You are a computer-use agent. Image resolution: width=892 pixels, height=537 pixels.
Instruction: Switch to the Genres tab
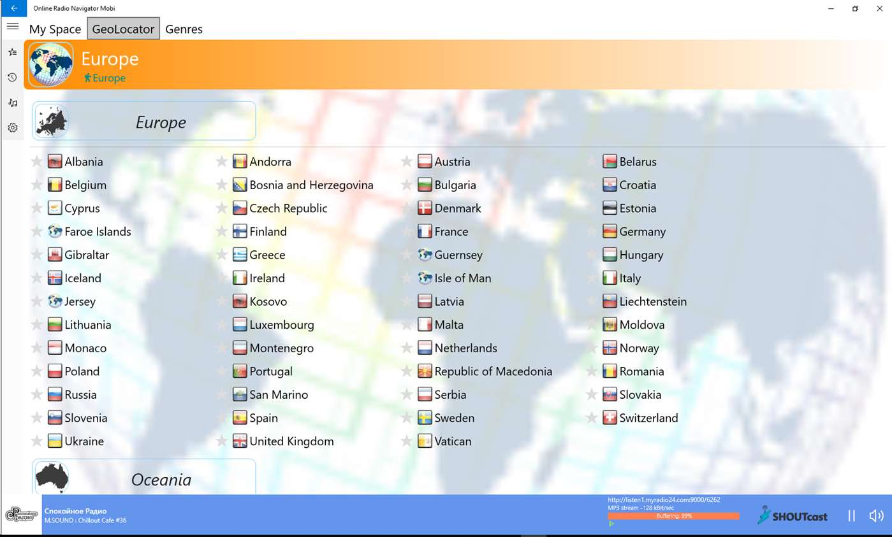click(x=184, y=29)
